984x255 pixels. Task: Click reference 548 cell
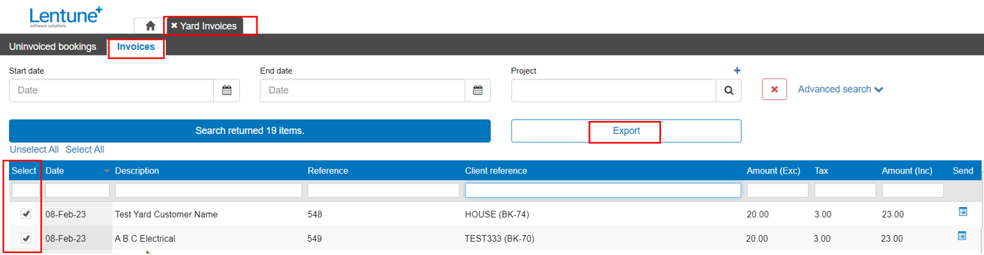[315, 215]
